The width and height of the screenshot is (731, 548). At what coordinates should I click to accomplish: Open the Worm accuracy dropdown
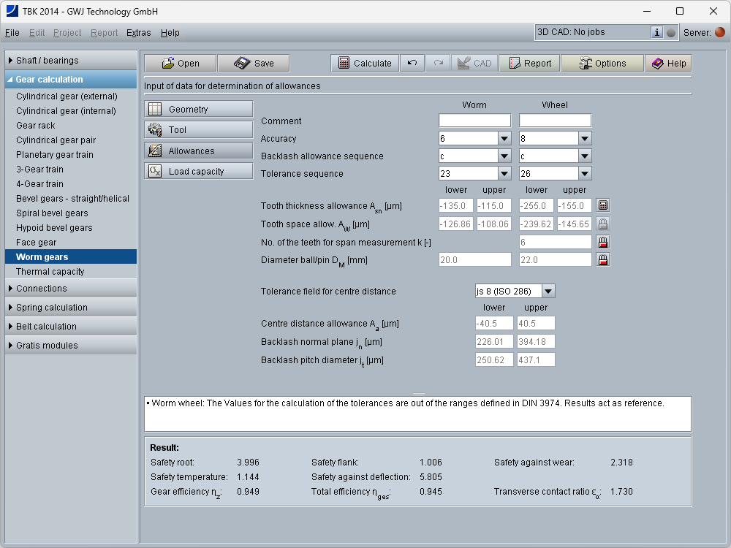tap(504, 139)
